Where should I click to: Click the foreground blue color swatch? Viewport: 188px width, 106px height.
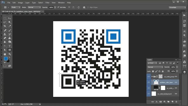tap(6, 59)
